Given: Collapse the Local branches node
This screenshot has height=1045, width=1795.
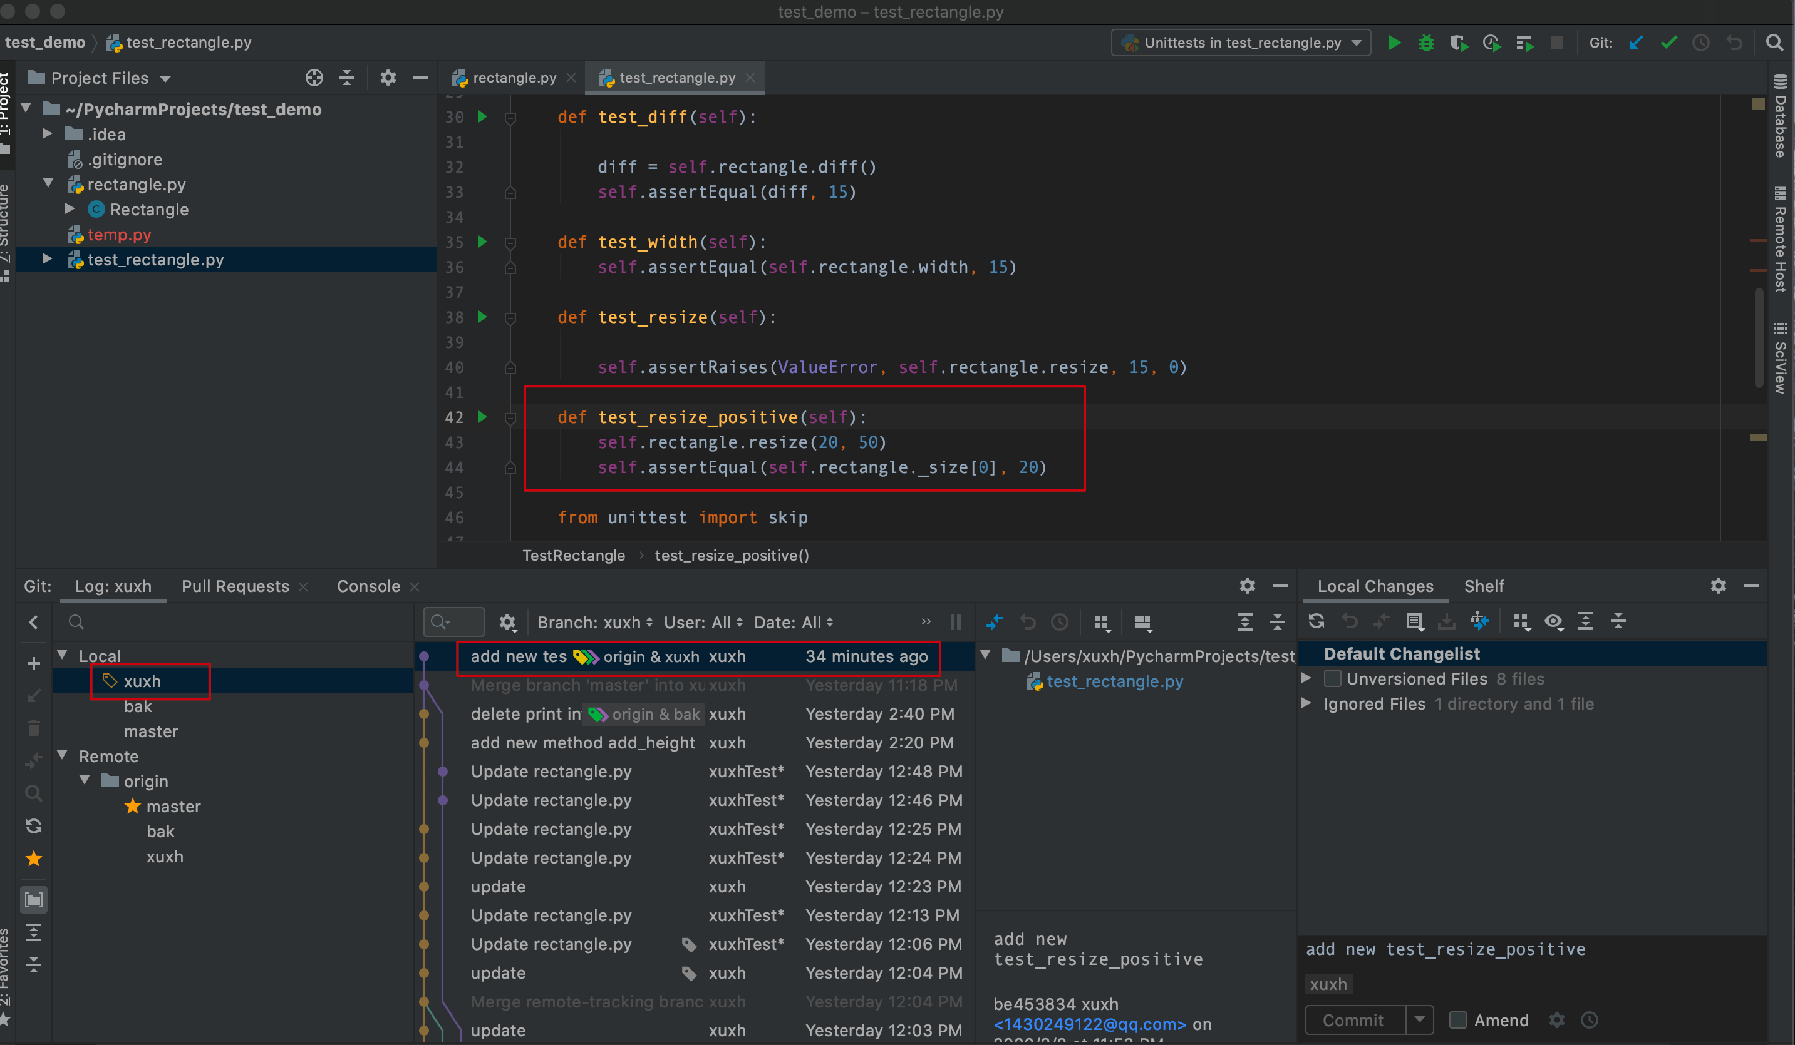Looking at the screenshot, I should [63, 655].
